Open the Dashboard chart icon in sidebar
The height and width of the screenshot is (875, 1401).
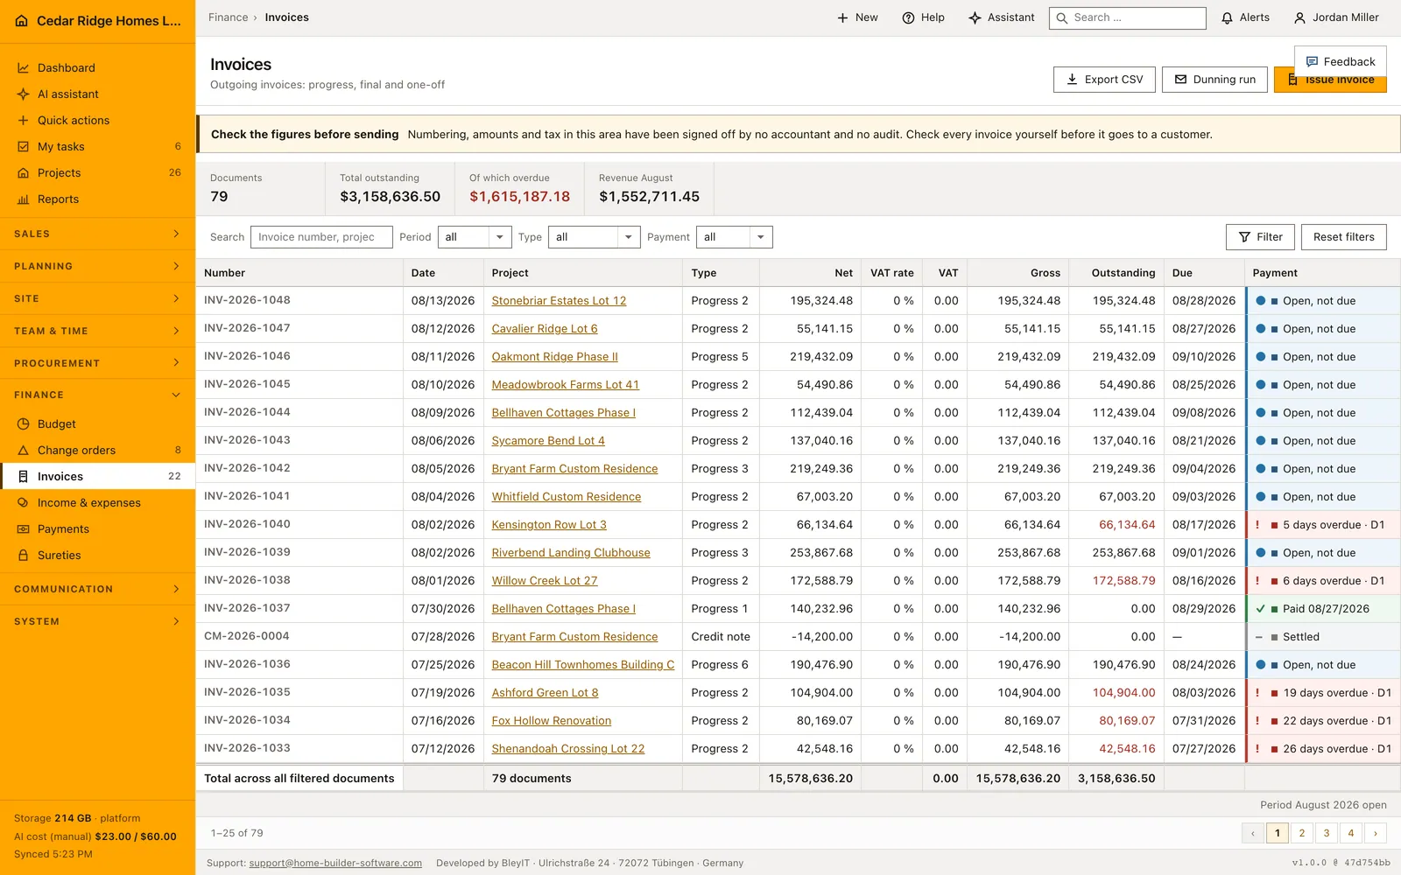point(24,67)
